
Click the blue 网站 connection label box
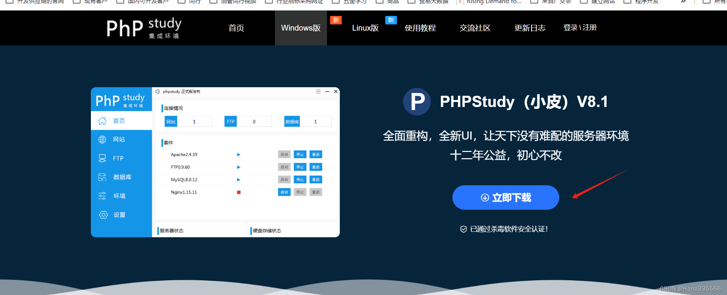pyautogui.click(x=171, y=121)
